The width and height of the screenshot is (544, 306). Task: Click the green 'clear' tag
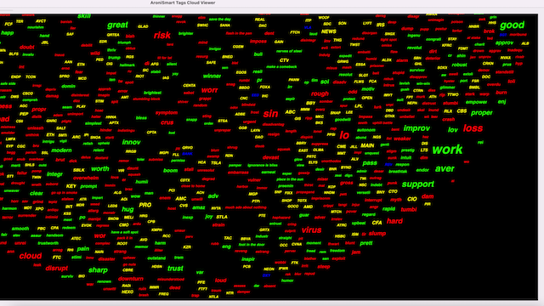click(37, 193)
